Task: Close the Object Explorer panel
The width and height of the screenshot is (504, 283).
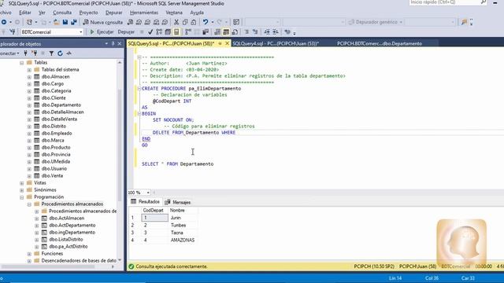Action: click(120, 44)
